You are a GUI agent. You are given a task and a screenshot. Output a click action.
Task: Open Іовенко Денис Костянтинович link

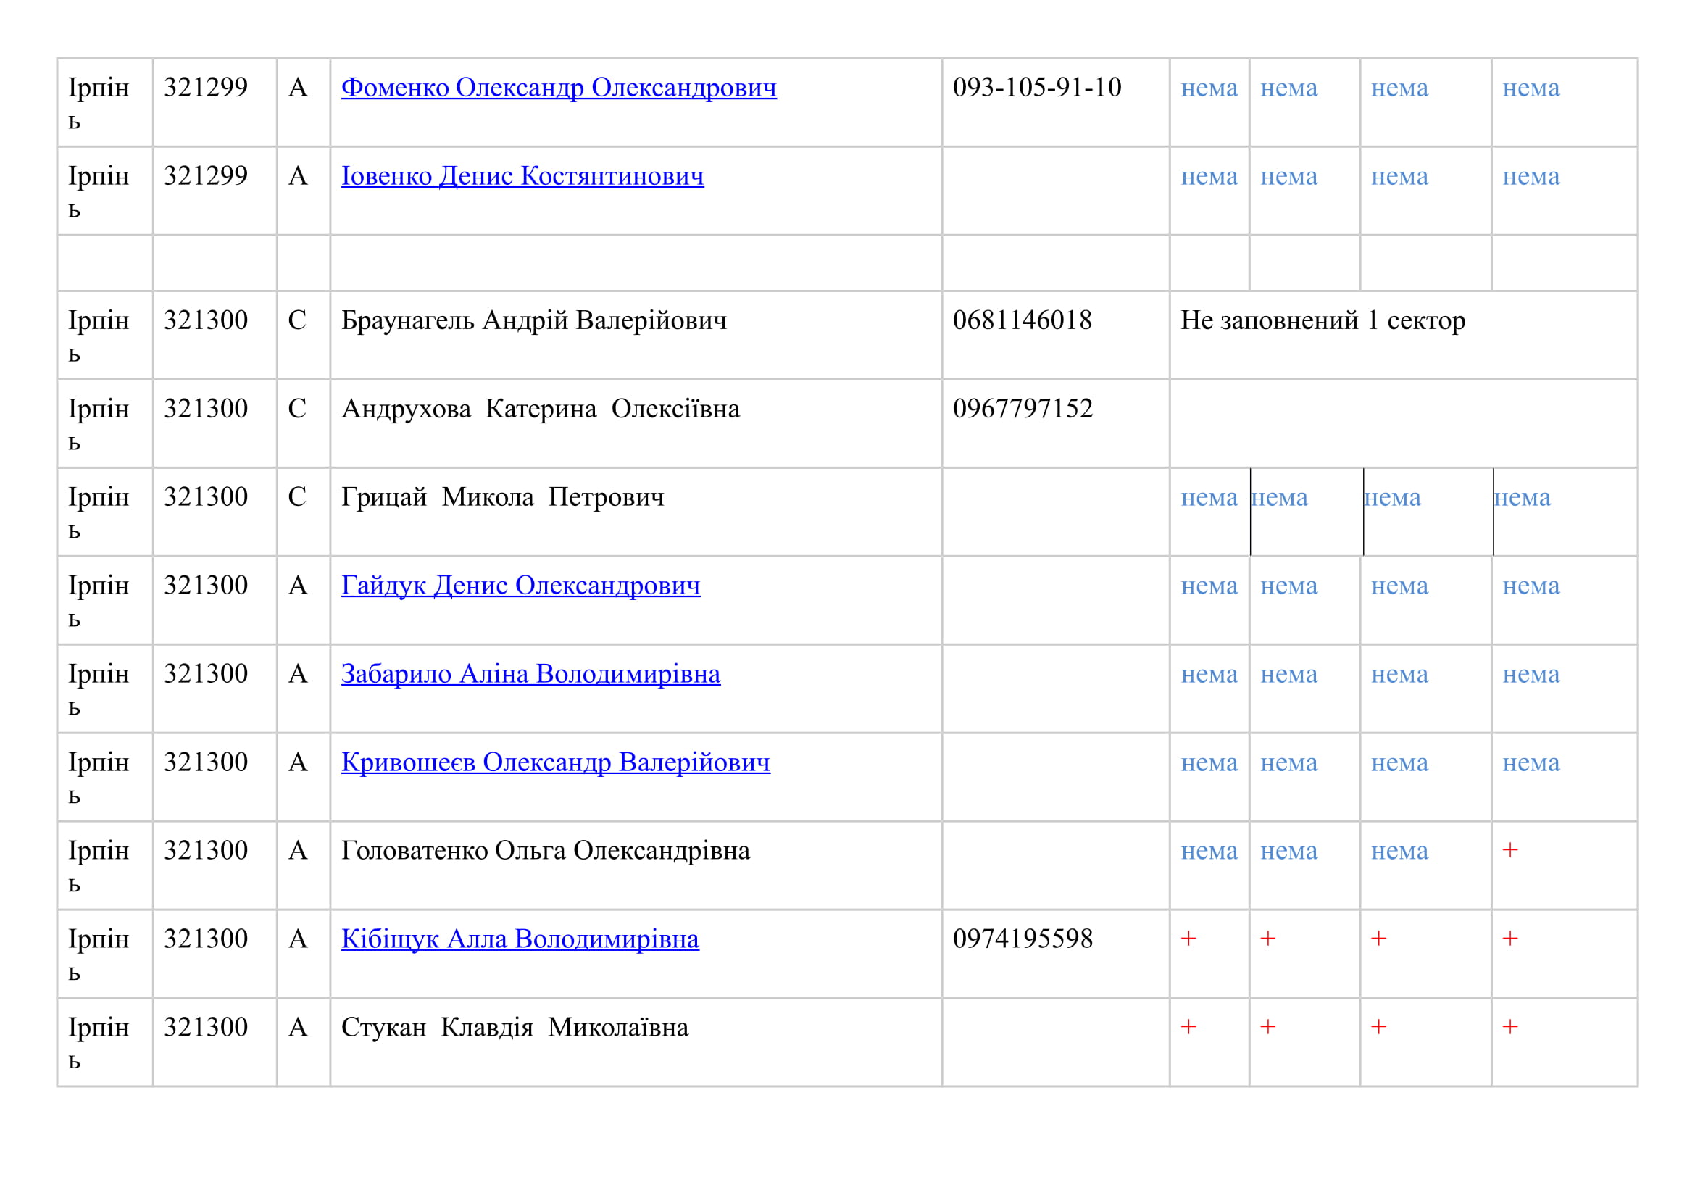tap(522, 176)
